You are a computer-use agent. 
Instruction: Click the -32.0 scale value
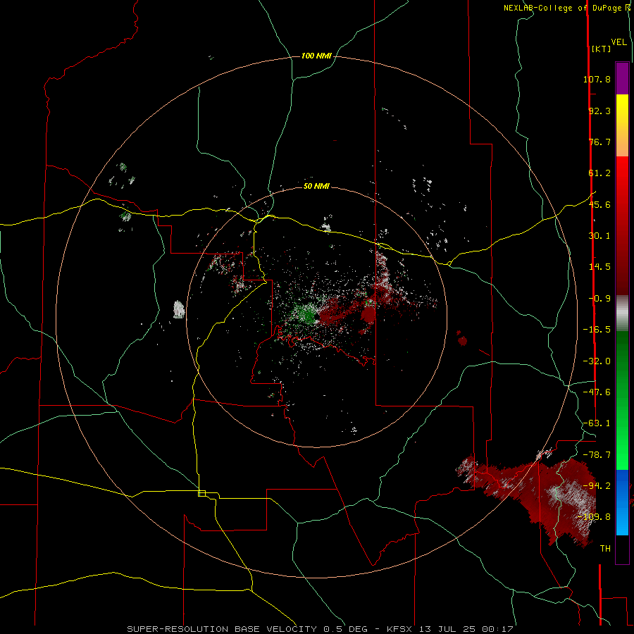pos(597,361)
